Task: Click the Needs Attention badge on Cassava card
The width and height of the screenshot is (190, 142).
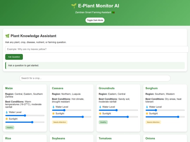Action: 60,122
